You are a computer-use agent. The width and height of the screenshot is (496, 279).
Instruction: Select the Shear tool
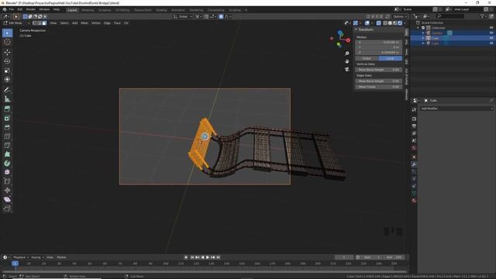tap(7, 200)
